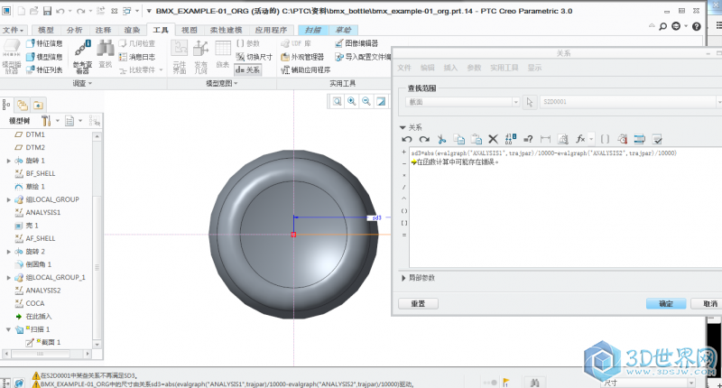Launch the 参考查看器 reference viewer
The height and width of the screenshot is (388, 722).
(82, 56)
